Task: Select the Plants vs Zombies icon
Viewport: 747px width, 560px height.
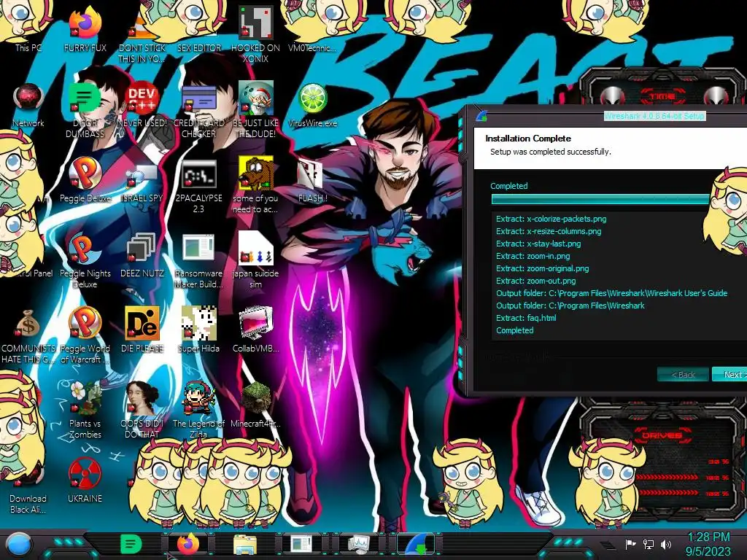Action: point(85,411)
